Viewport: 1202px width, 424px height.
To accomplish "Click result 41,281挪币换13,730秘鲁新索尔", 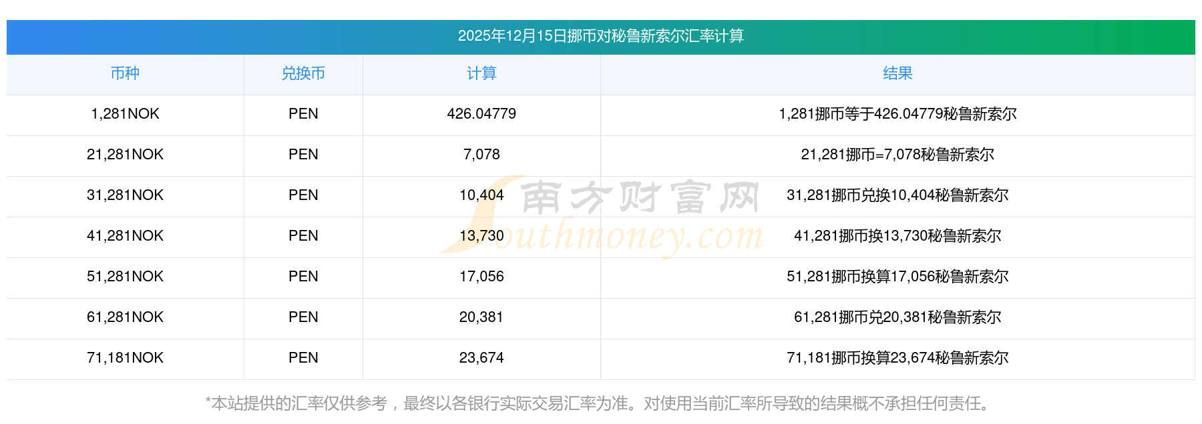I will coord(897,236).
